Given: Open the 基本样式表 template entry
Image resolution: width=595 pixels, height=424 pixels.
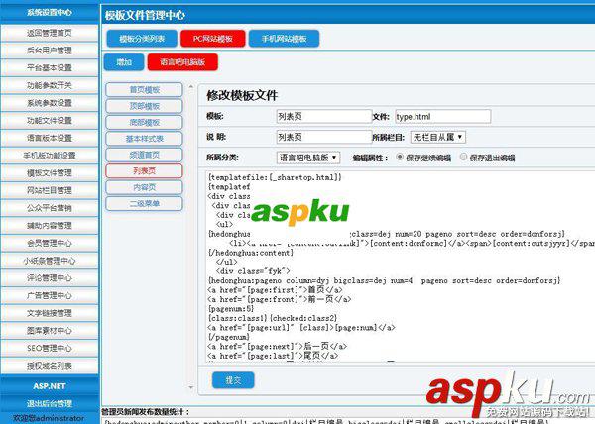Looking at the screenshot, I should pos(144,139).
